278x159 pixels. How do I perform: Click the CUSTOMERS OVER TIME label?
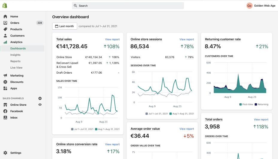[219, 56]
